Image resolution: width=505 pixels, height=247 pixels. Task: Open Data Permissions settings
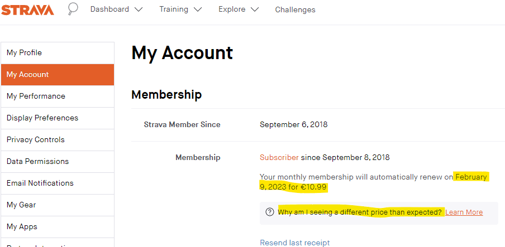[58, 162]
